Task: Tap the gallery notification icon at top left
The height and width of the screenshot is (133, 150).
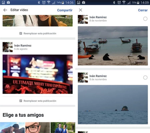Action: pos(3,2)
